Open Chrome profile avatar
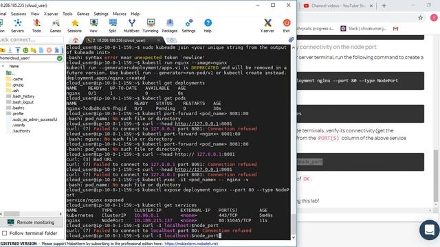The width and height of the screenshot is (440, 247). [x=434, y=18]
